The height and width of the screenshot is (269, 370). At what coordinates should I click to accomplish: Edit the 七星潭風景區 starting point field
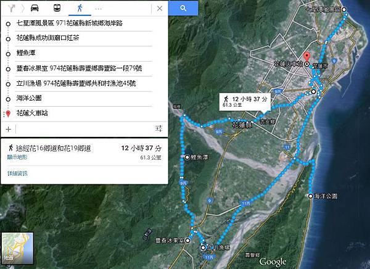click(83, 23)
